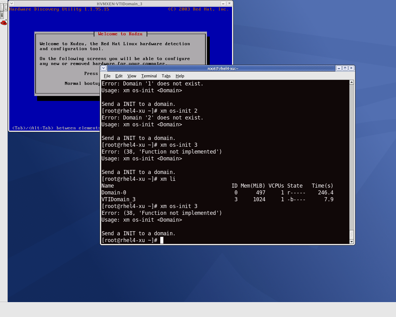Open the Terminal menu
This screenshot has width=396, height=317.
tap(149, 76)
